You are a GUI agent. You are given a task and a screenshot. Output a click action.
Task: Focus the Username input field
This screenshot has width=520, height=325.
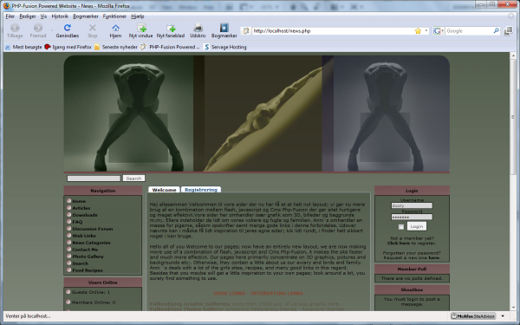point(412,205)
